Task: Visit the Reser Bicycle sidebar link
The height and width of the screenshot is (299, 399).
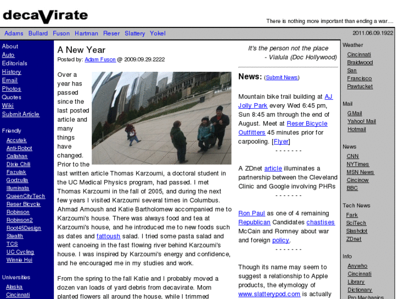Action: point(24,204)
